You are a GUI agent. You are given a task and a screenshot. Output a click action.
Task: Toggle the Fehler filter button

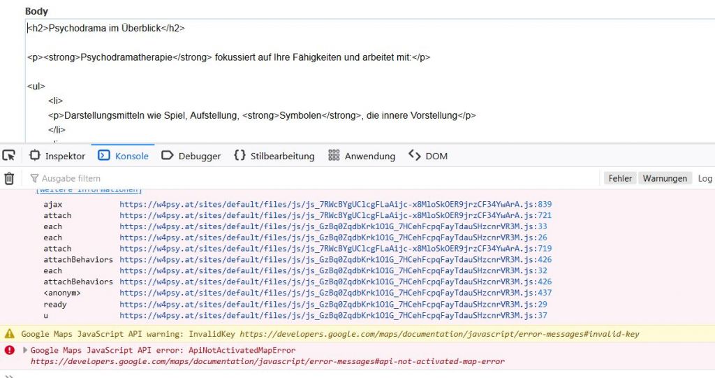[619, 178]
